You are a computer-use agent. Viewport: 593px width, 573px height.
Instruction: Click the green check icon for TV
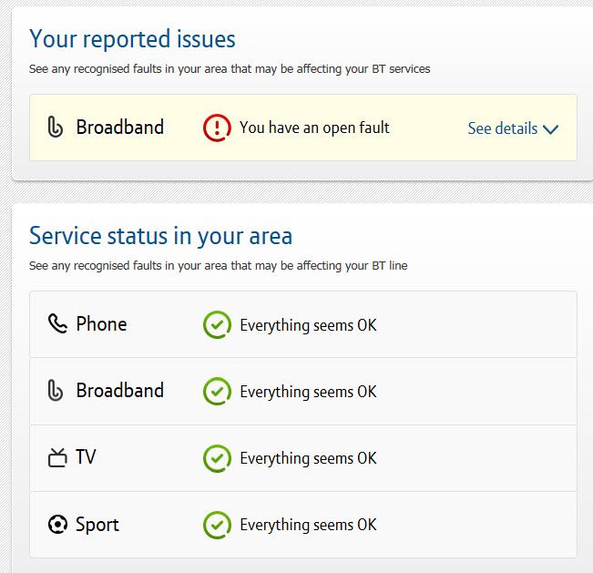[217, 458]
